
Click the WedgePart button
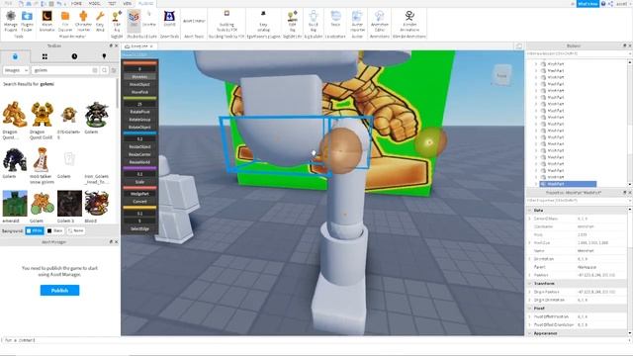coord(139,194)
